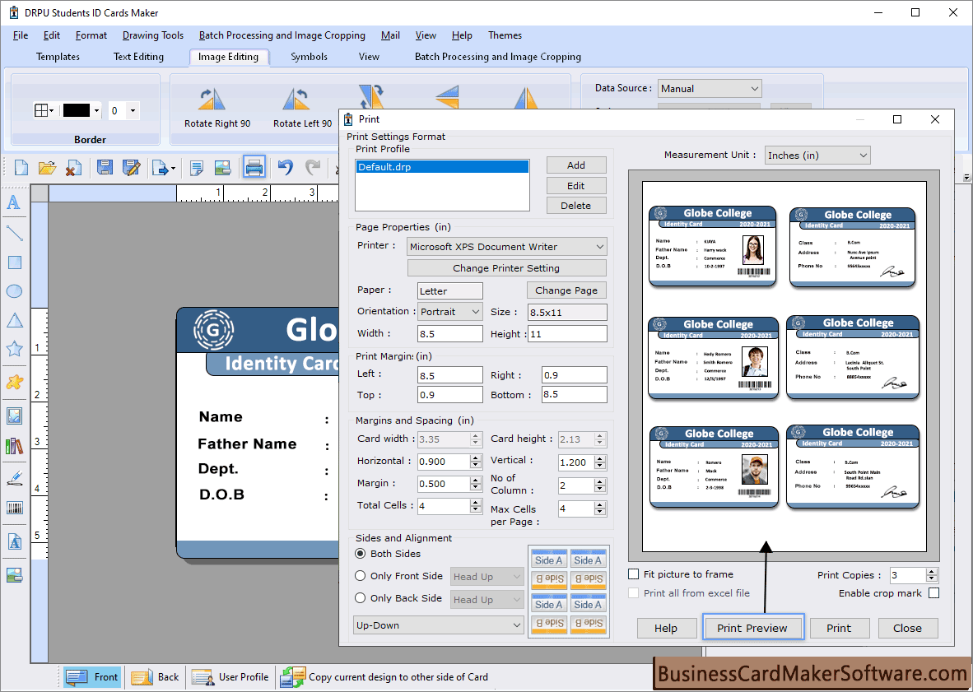Open the Orientation dropdown set to Portrait
This screenshot has width=973, height=692.
click(x=449, y=311)
